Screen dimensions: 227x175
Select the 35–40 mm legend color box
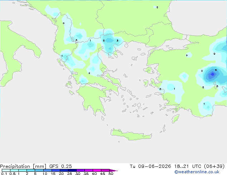89,170
